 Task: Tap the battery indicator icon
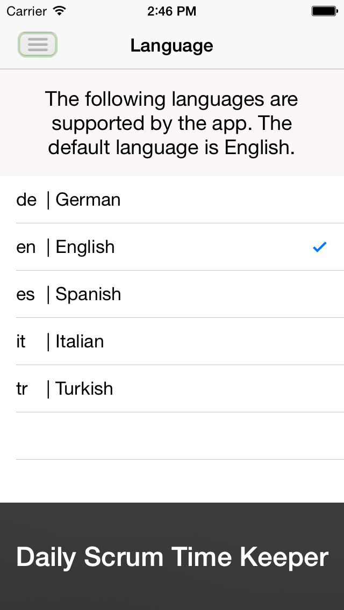point(324,11)
